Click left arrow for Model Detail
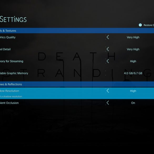Viewport: 154px width, 154px height. click(108, 49)
